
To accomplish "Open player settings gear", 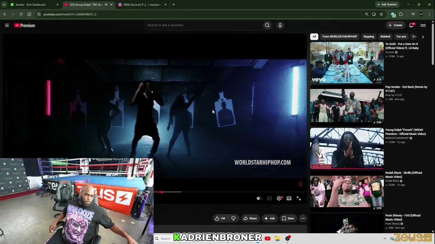I will [x=279, y=199].
